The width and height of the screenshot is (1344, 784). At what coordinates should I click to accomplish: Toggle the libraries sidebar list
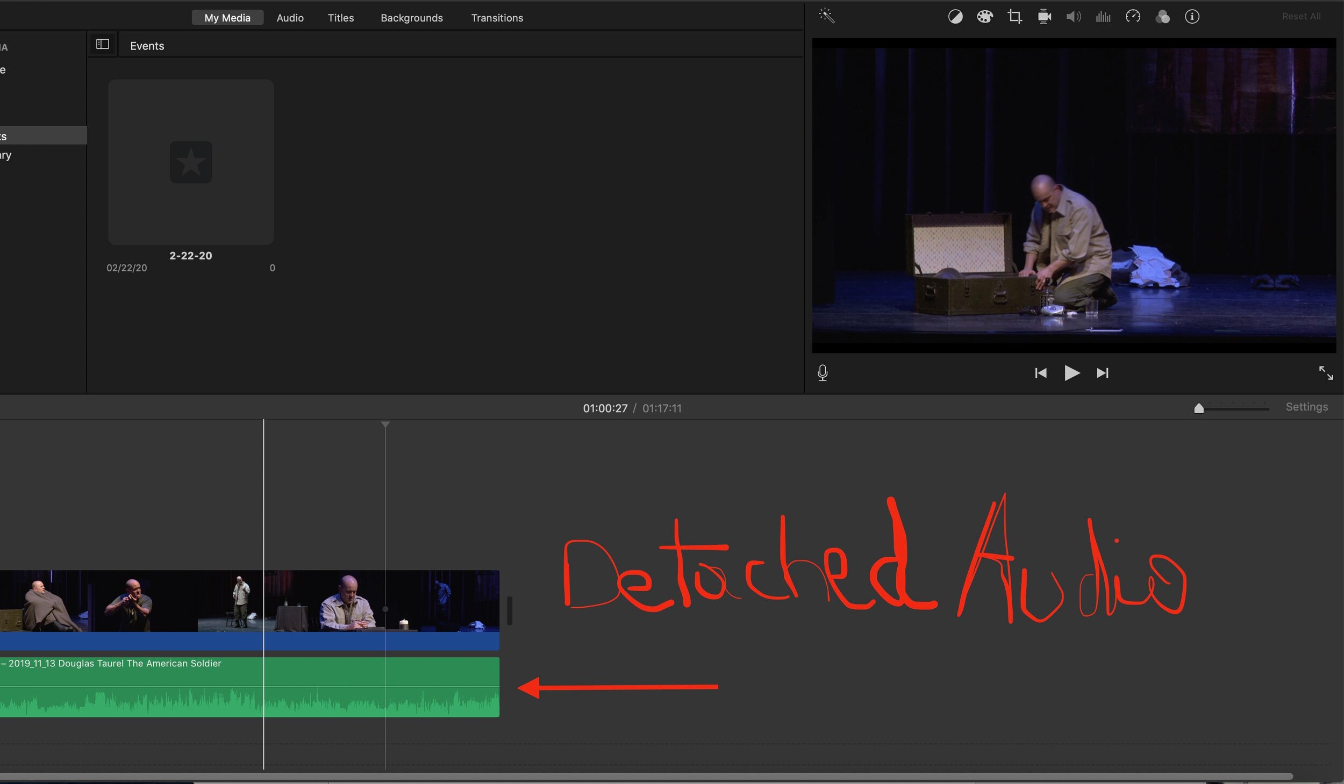tap(103, 44)
